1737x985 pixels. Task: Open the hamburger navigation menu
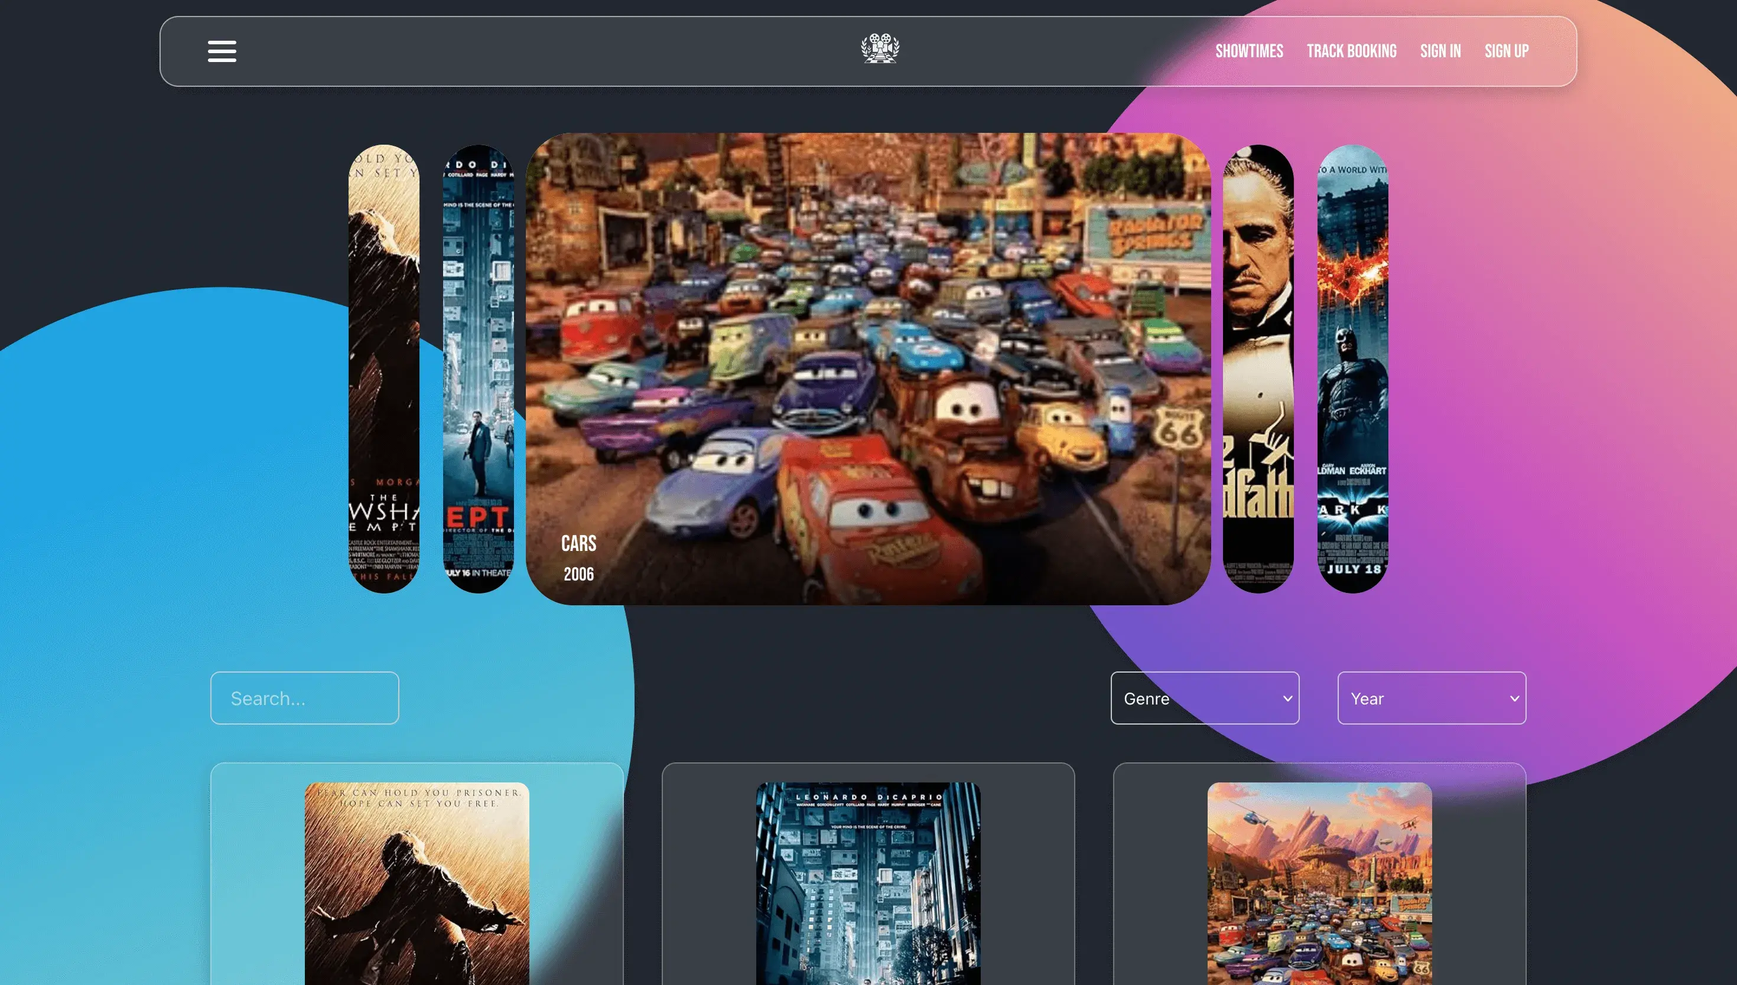click(x=222, y=51)
